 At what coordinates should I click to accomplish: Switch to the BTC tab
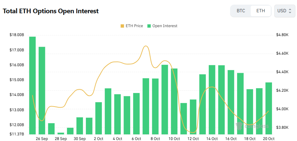(x=241, y=11)
